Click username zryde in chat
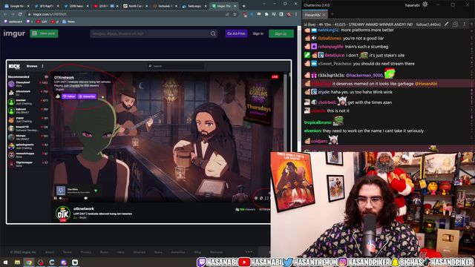Screen dimensions: 475x267 coord(324,92)
